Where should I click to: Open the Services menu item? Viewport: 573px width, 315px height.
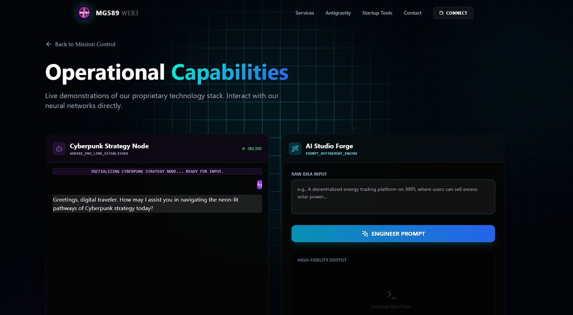[305, 13]
